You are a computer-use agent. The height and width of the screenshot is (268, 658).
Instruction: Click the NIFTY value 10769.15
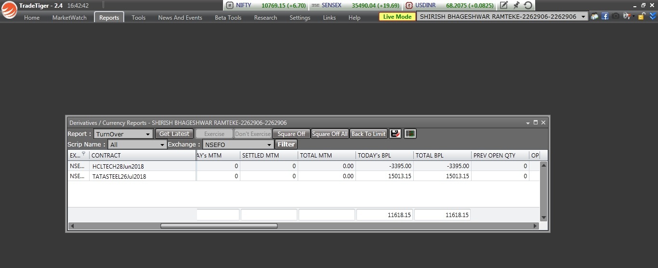point(275,5)
